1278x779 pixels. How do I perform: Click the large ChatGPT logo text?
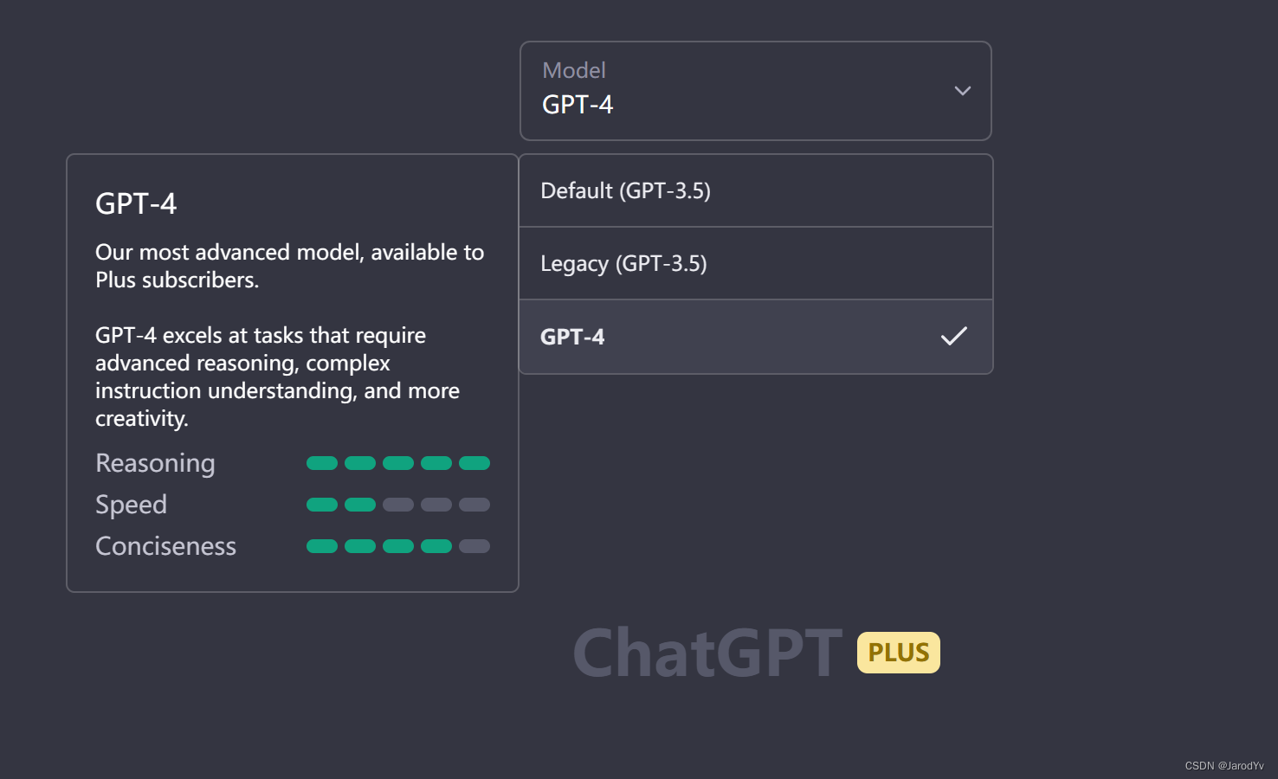click(x=707, y=653)
